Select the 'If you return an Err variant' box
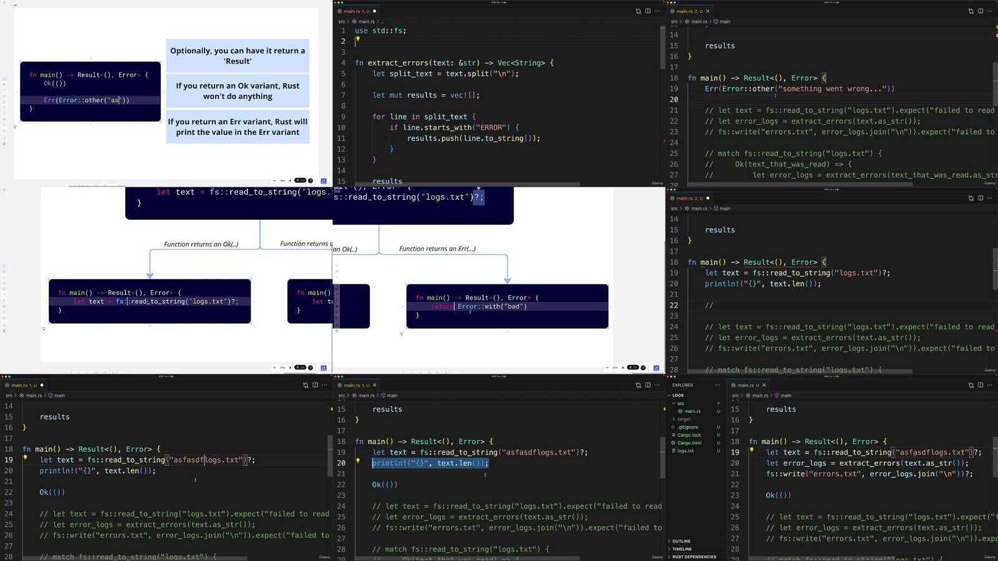998x561 pixels. (x=238, y=127)
